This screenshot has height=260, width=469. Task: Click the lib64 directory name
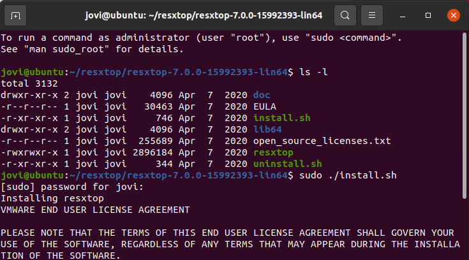[x=267, y=129]
